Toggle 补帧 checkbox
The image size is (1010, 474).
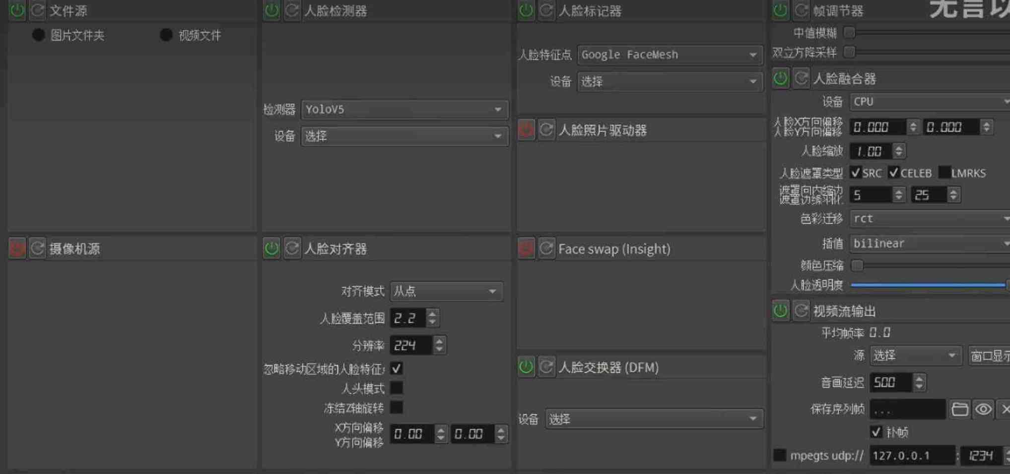coord(876,432)
